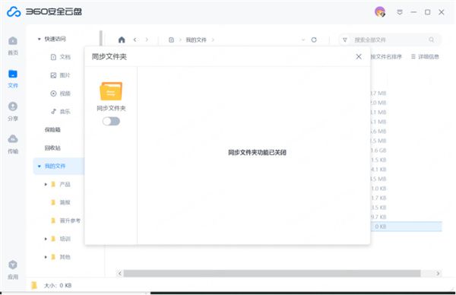Image resolution: width=456 pixels, height=295 pixels.
Task: Open the 分享 share section
Action: coord(13,112)
